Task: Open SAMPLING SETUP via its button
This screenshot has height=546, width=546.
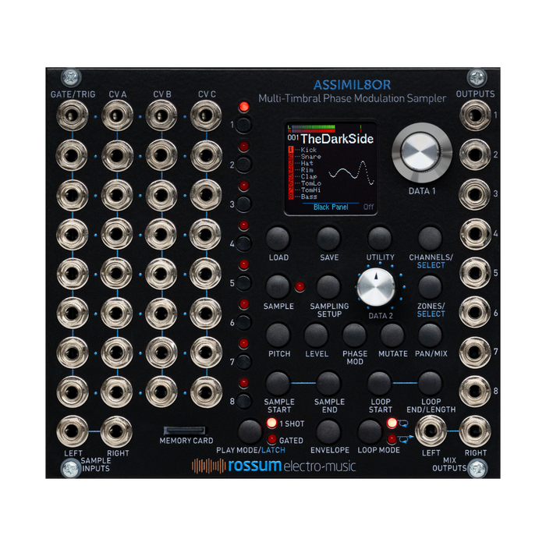Action: pos(328,286)
